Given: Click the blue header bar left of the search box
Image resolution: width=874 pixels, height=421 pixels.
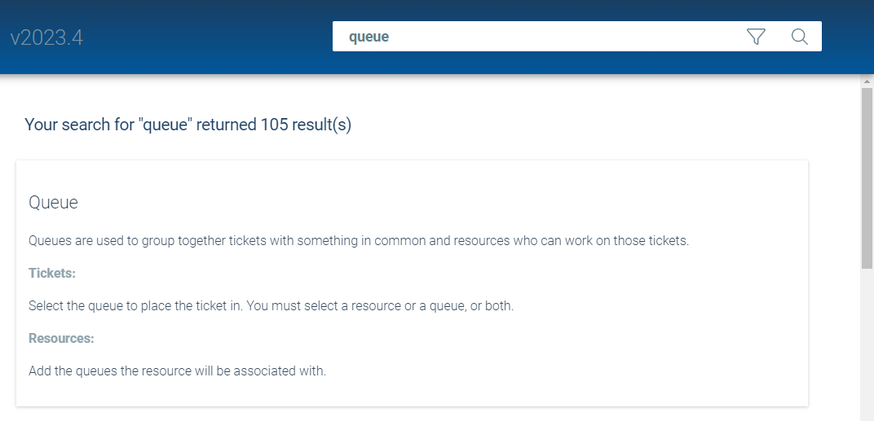Looking at the screenshot, I should pyautogui.click(x=204, y=37).
